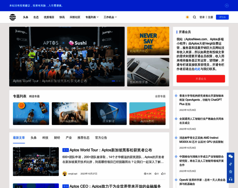This screenshot has height=188, width=238.
Task: Open 问答社区 in the navigation bar
Action: (75, 17)
